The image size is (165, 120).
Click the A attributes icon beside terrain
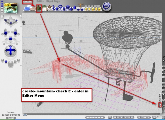click(160, 94)
